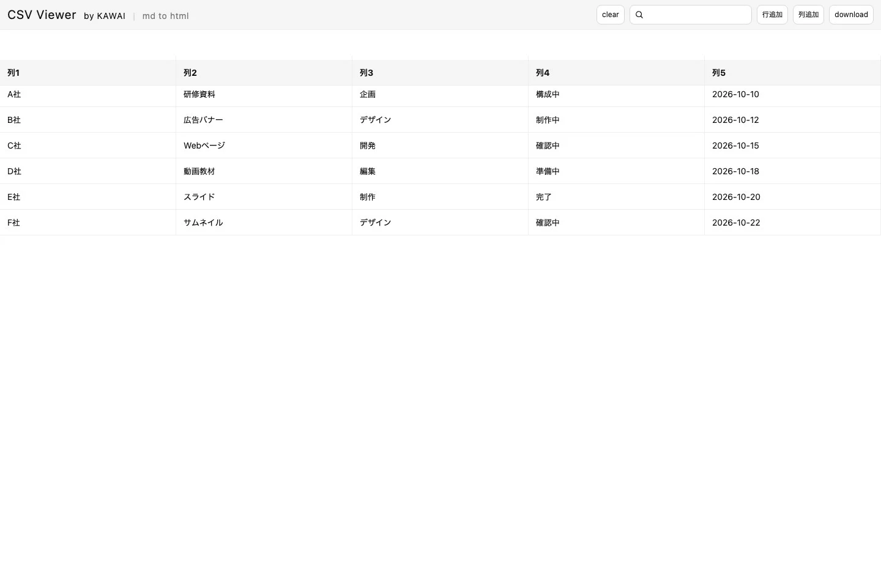Select the 列4 column header
This screenshot has width=881, height=587.
pos(617,73)
